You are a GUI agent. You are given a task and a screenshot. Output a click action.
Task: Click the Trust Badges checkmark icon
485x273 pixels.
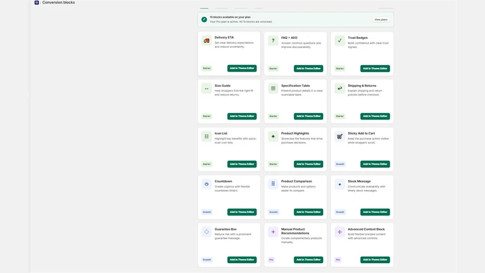click(x=339, y=41)
